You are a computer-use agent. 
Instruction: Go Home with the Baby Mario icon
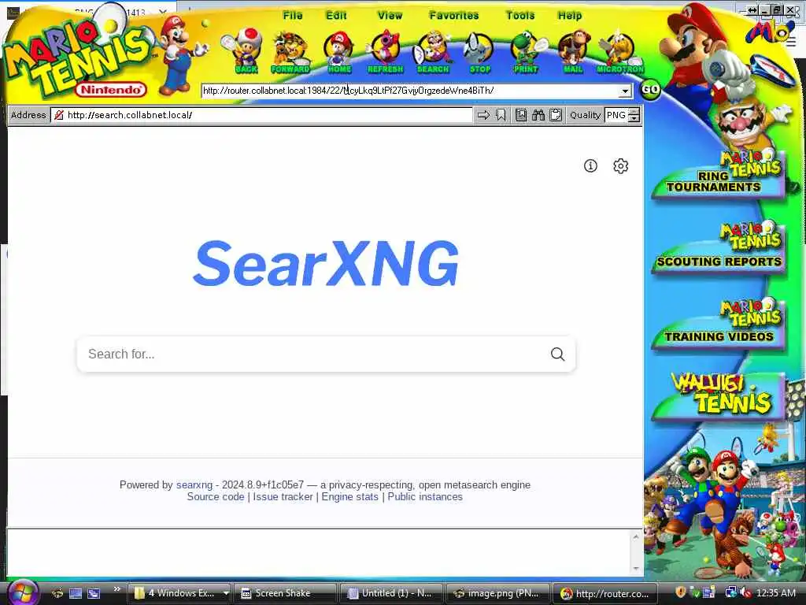(338, 51)
